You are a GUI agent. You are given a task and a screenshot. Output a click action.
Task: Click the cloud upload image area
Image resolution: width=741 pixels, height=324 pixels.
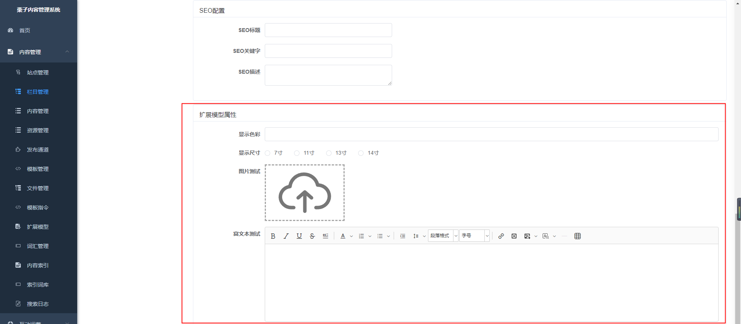(305, 193)
